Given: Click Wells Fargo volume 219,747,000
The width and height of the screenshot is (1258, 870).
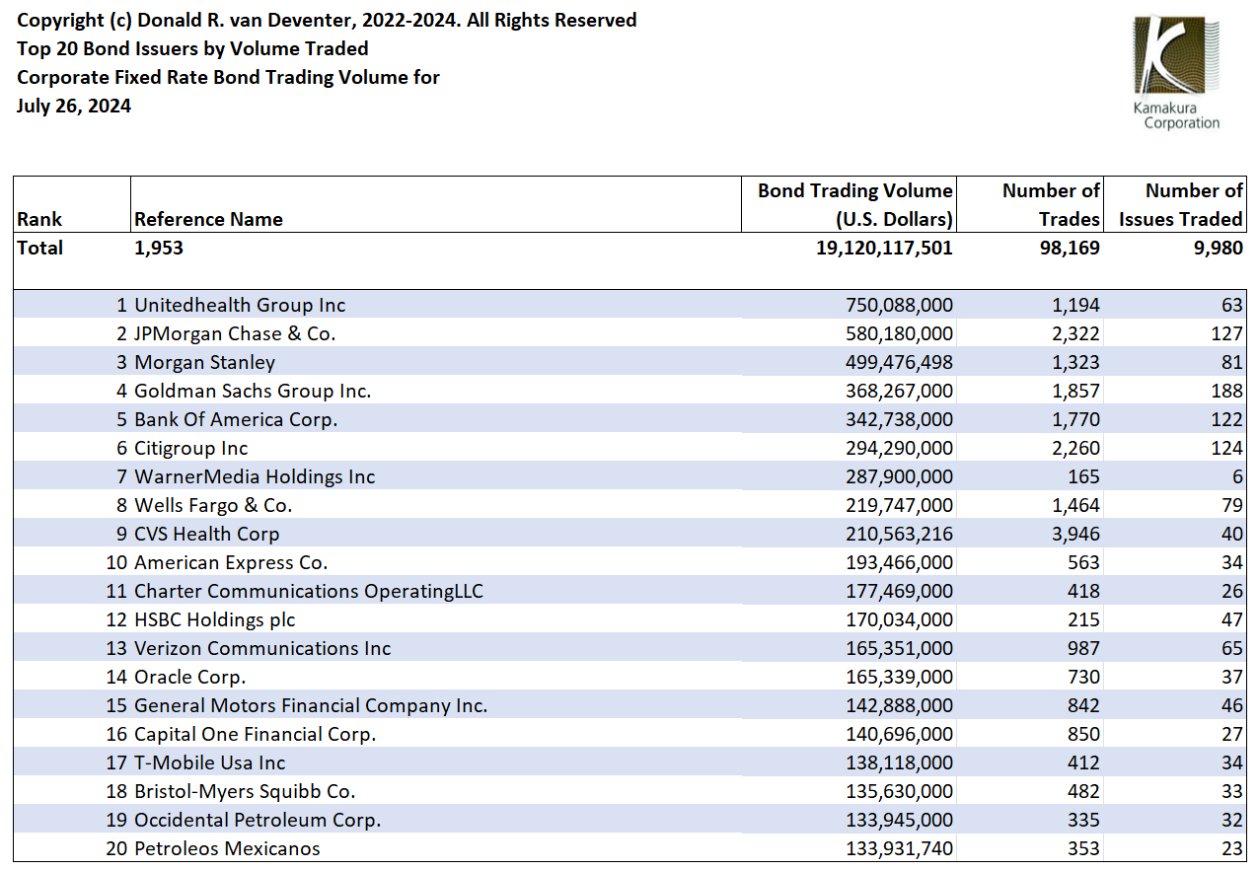Looking at the screenshot, I should point(900,505).
